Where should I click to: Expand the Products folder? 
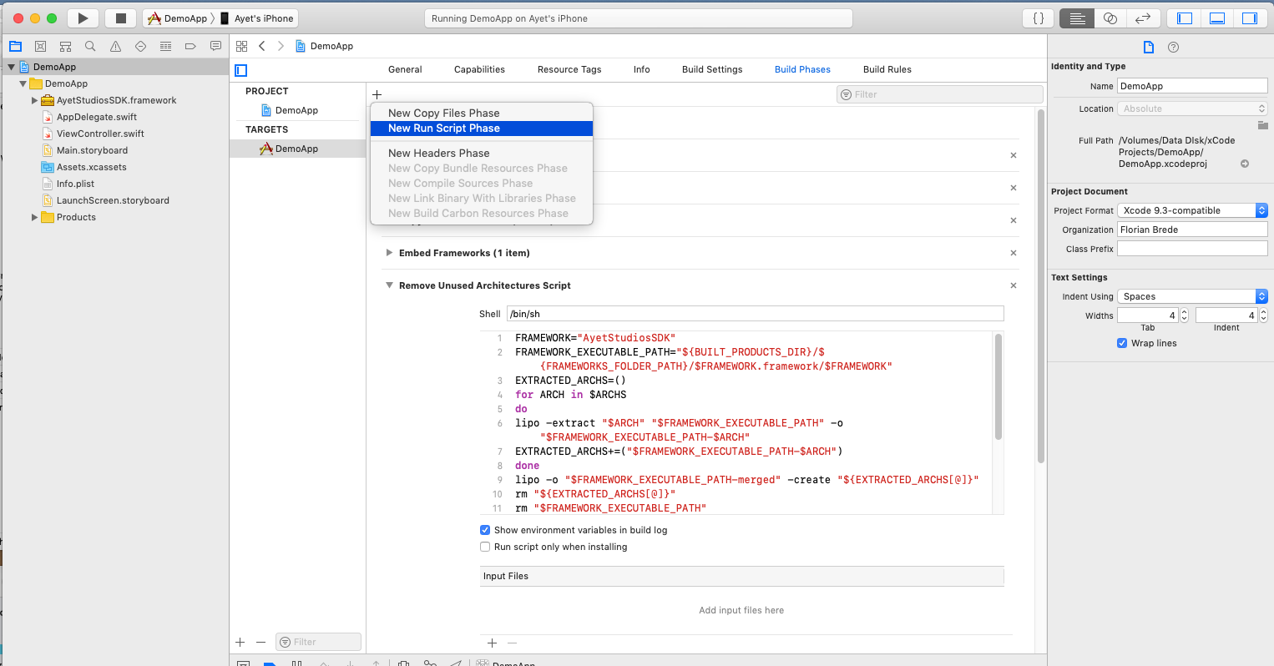tap(34, 217)
